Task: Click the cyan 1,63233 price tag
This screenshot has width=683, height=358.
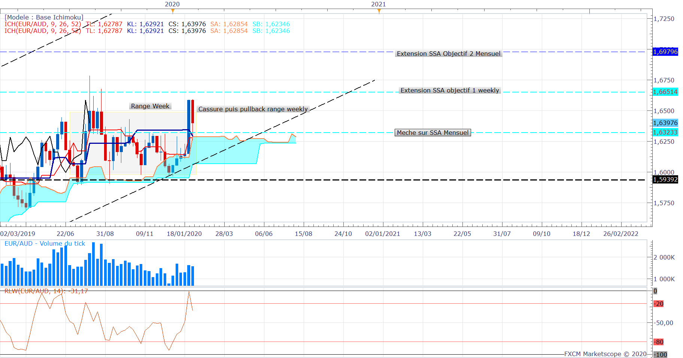Action: (665, 132)
